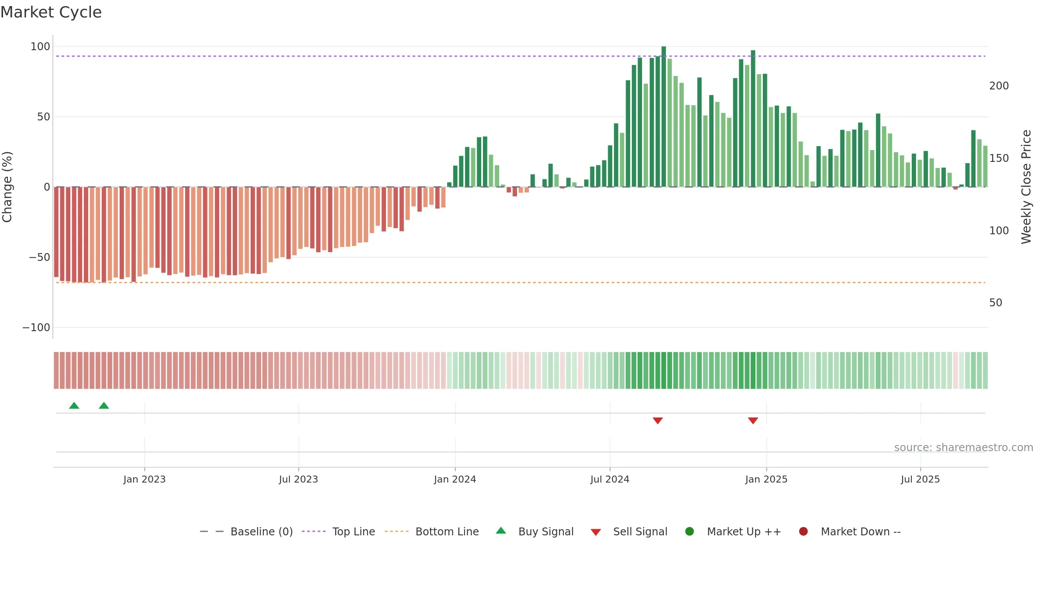Click the Jan 2025 axis label
The image size is (1048, 589).
pyautogui.click(x=766, y=479)
